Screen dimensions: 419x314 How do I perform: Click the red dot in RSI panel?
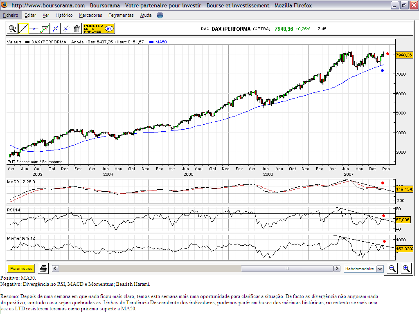pyautogui.click(x=384, y=215)
